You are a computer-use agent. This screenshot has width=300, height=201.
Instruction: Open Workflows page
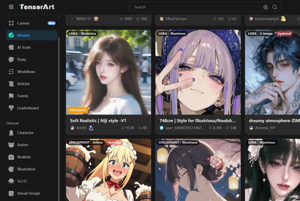coord(32,72)
